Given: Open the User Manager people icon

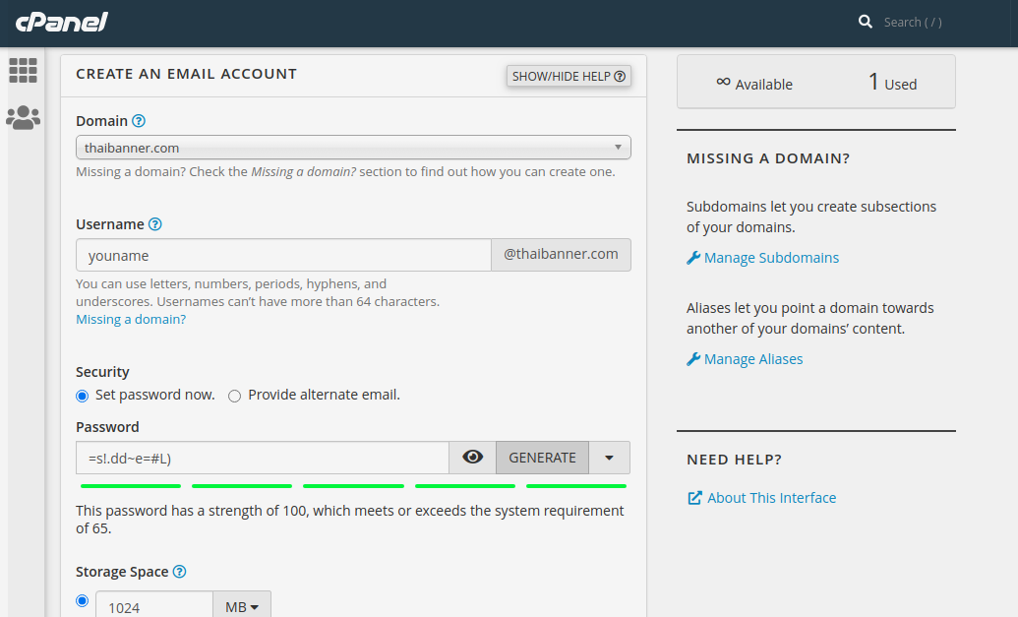Looking at the screenshot, I should [x=23, y=118].
